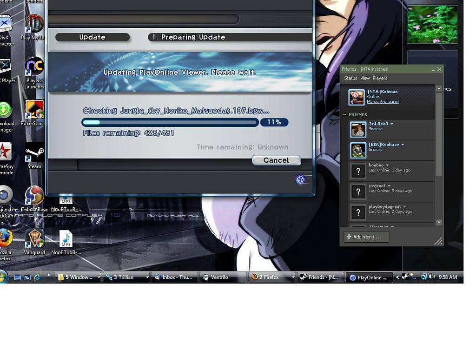476x357 pixels.
Task: Open the Vanguard desktop shortcut
Action: 34,239
